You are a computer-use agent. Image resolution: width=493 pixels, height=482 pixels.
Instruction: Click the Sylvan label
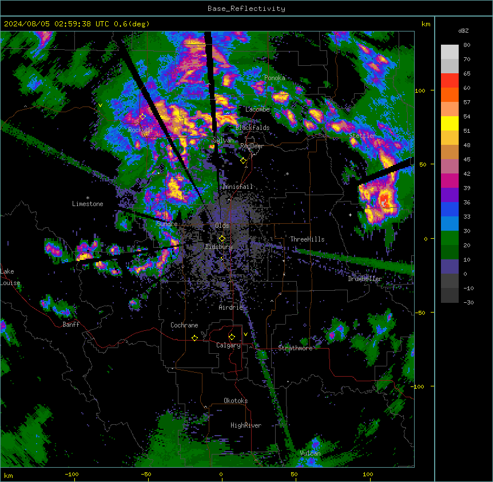pos(223,140)
